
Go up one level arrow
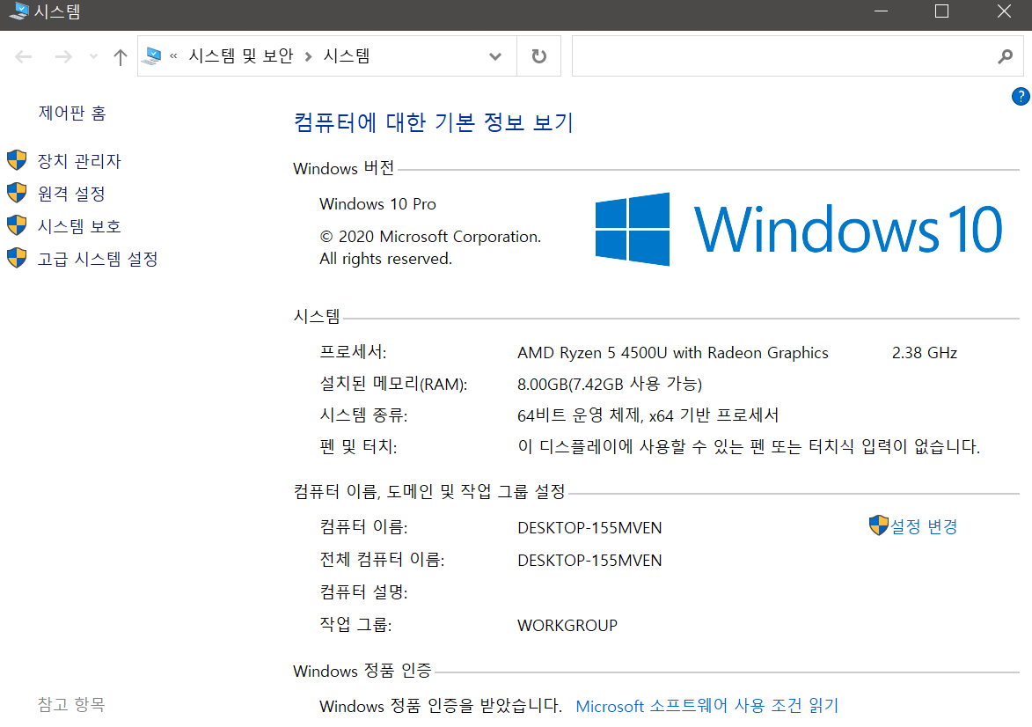(120, 56)
